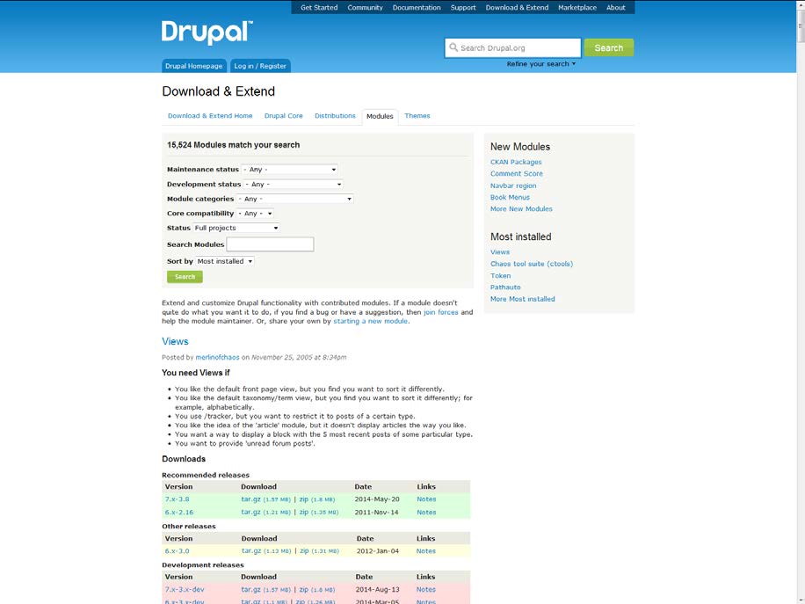Open the Navbar region module link
The width and height of the screenshot is (805, 604).
coord(513,186)
